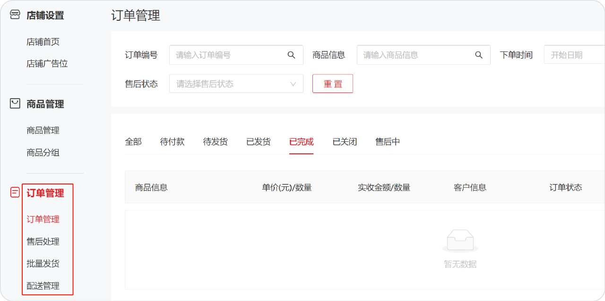Expand the after-sales status dropdown arrow
This screenshot has width=605, height=301.
(x=293, y=84)
